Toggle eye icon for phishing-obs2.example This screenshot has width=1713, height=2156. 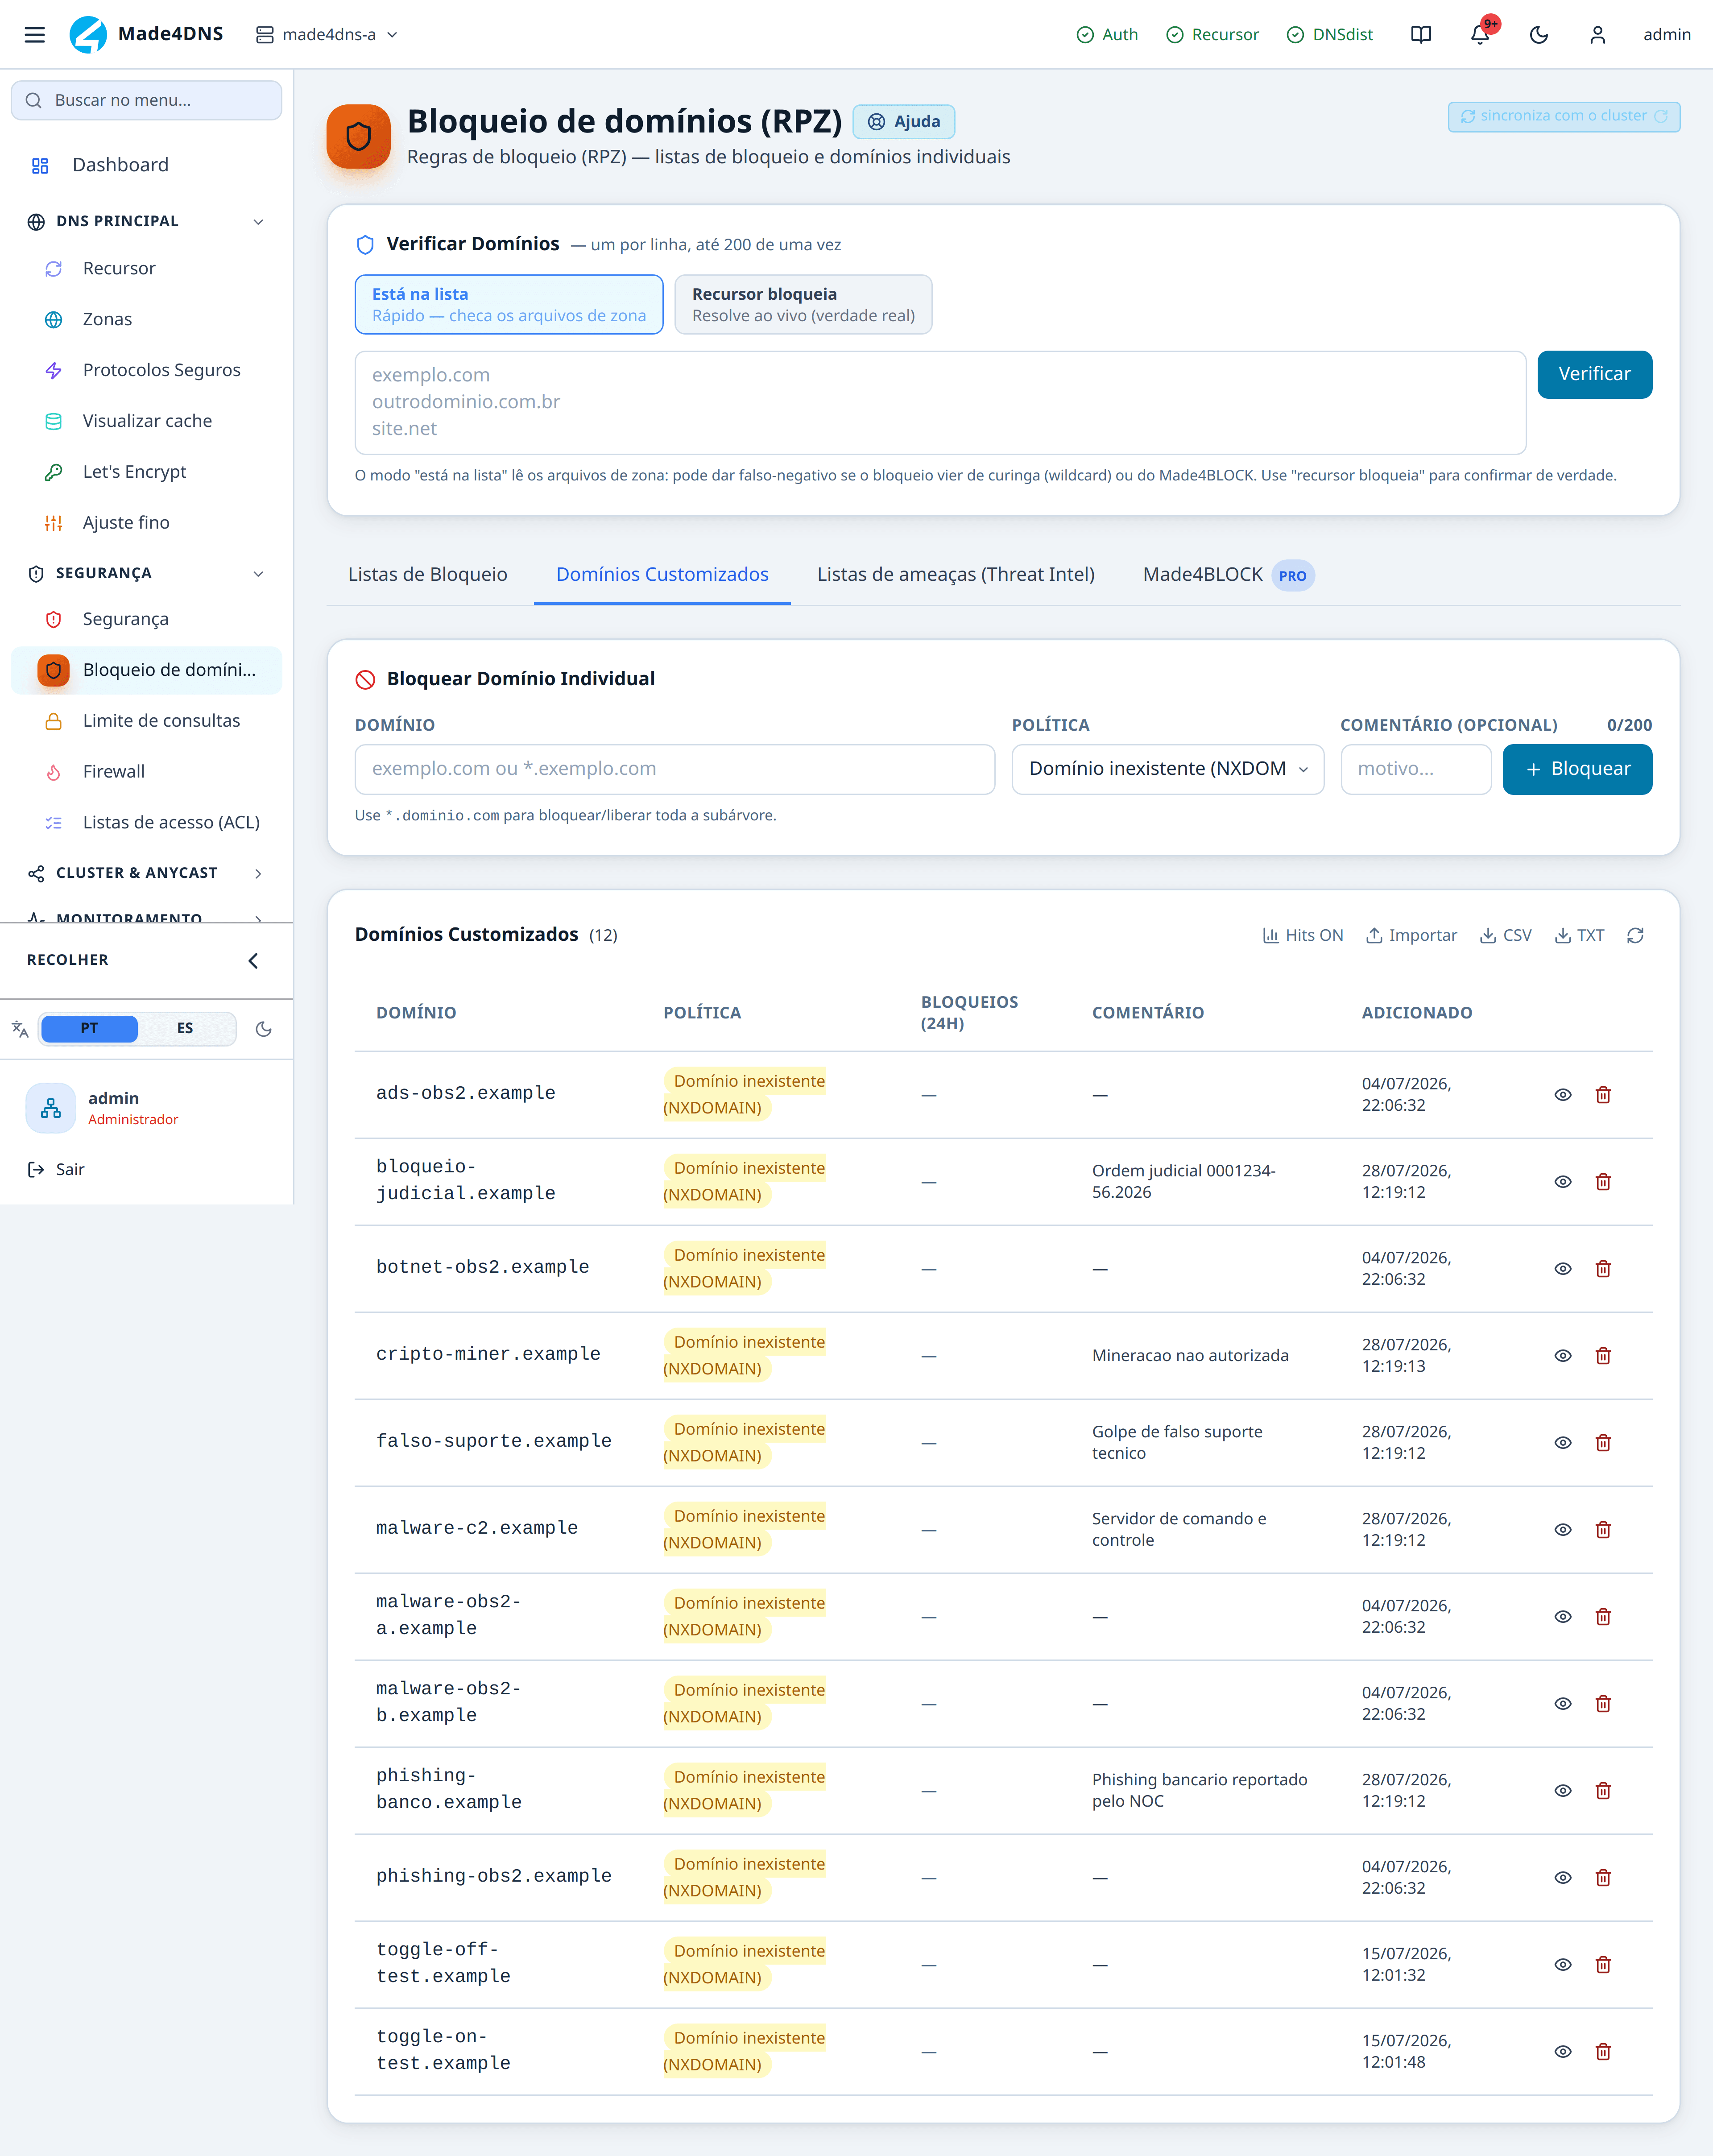coord(1563,1877)
